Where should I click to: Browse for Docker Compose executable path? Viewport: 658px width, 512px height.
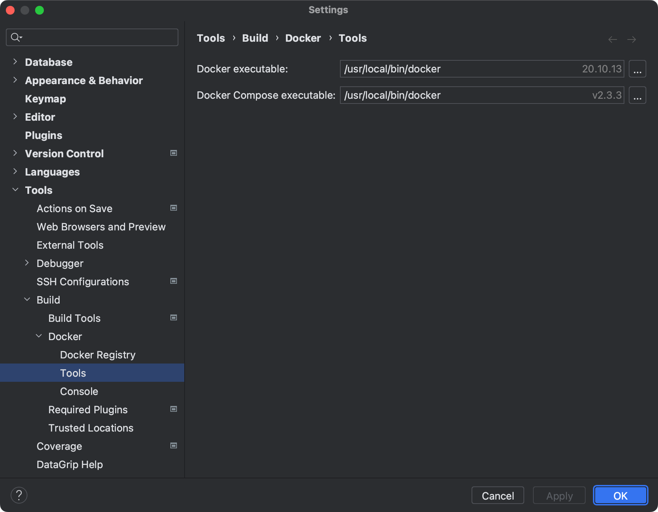click(x=637, y=95)
